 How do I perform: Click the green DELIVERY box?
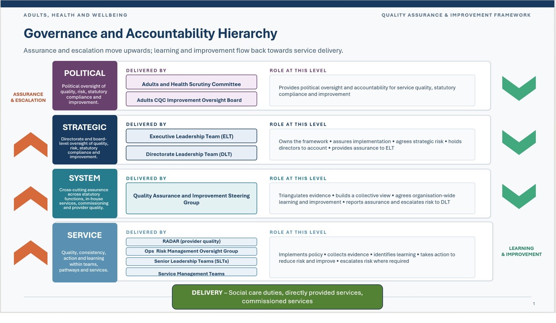[277, 297]
